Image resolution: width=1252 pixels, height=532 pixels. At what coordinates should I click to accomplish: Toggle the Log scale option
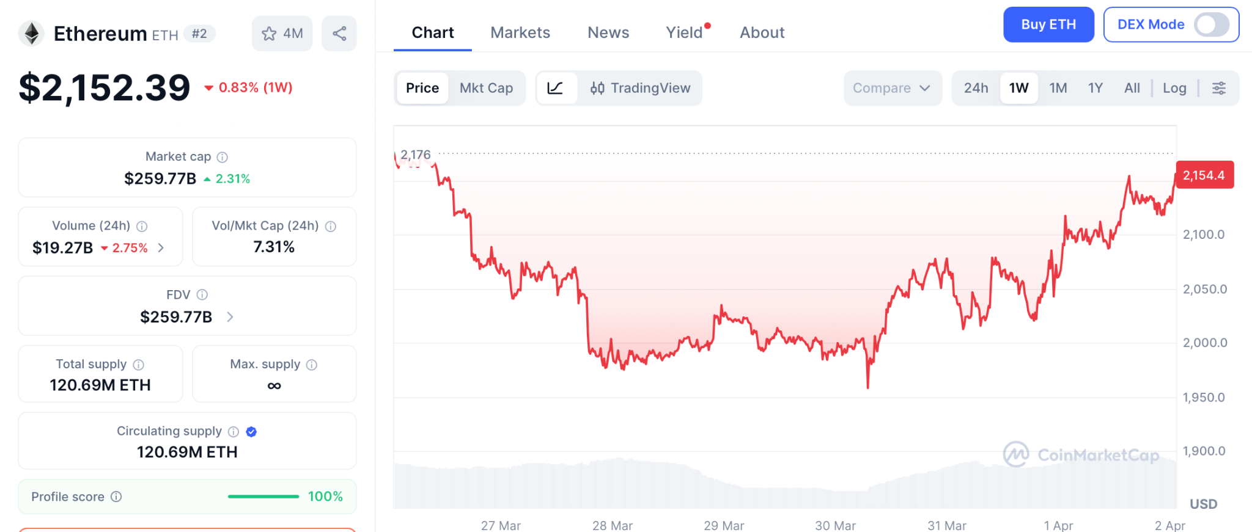(x=1174, y=88)
